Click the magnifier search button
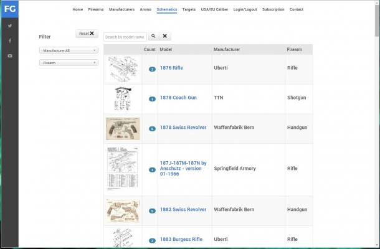The image size is (380, 249). (x=153, y=36)
